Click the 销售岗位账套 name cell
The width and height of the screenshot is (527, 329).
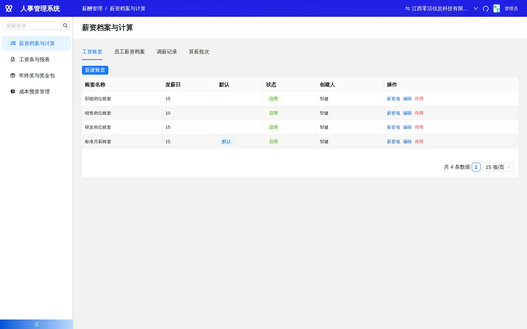pyautogui.click(x=122, y=113)
